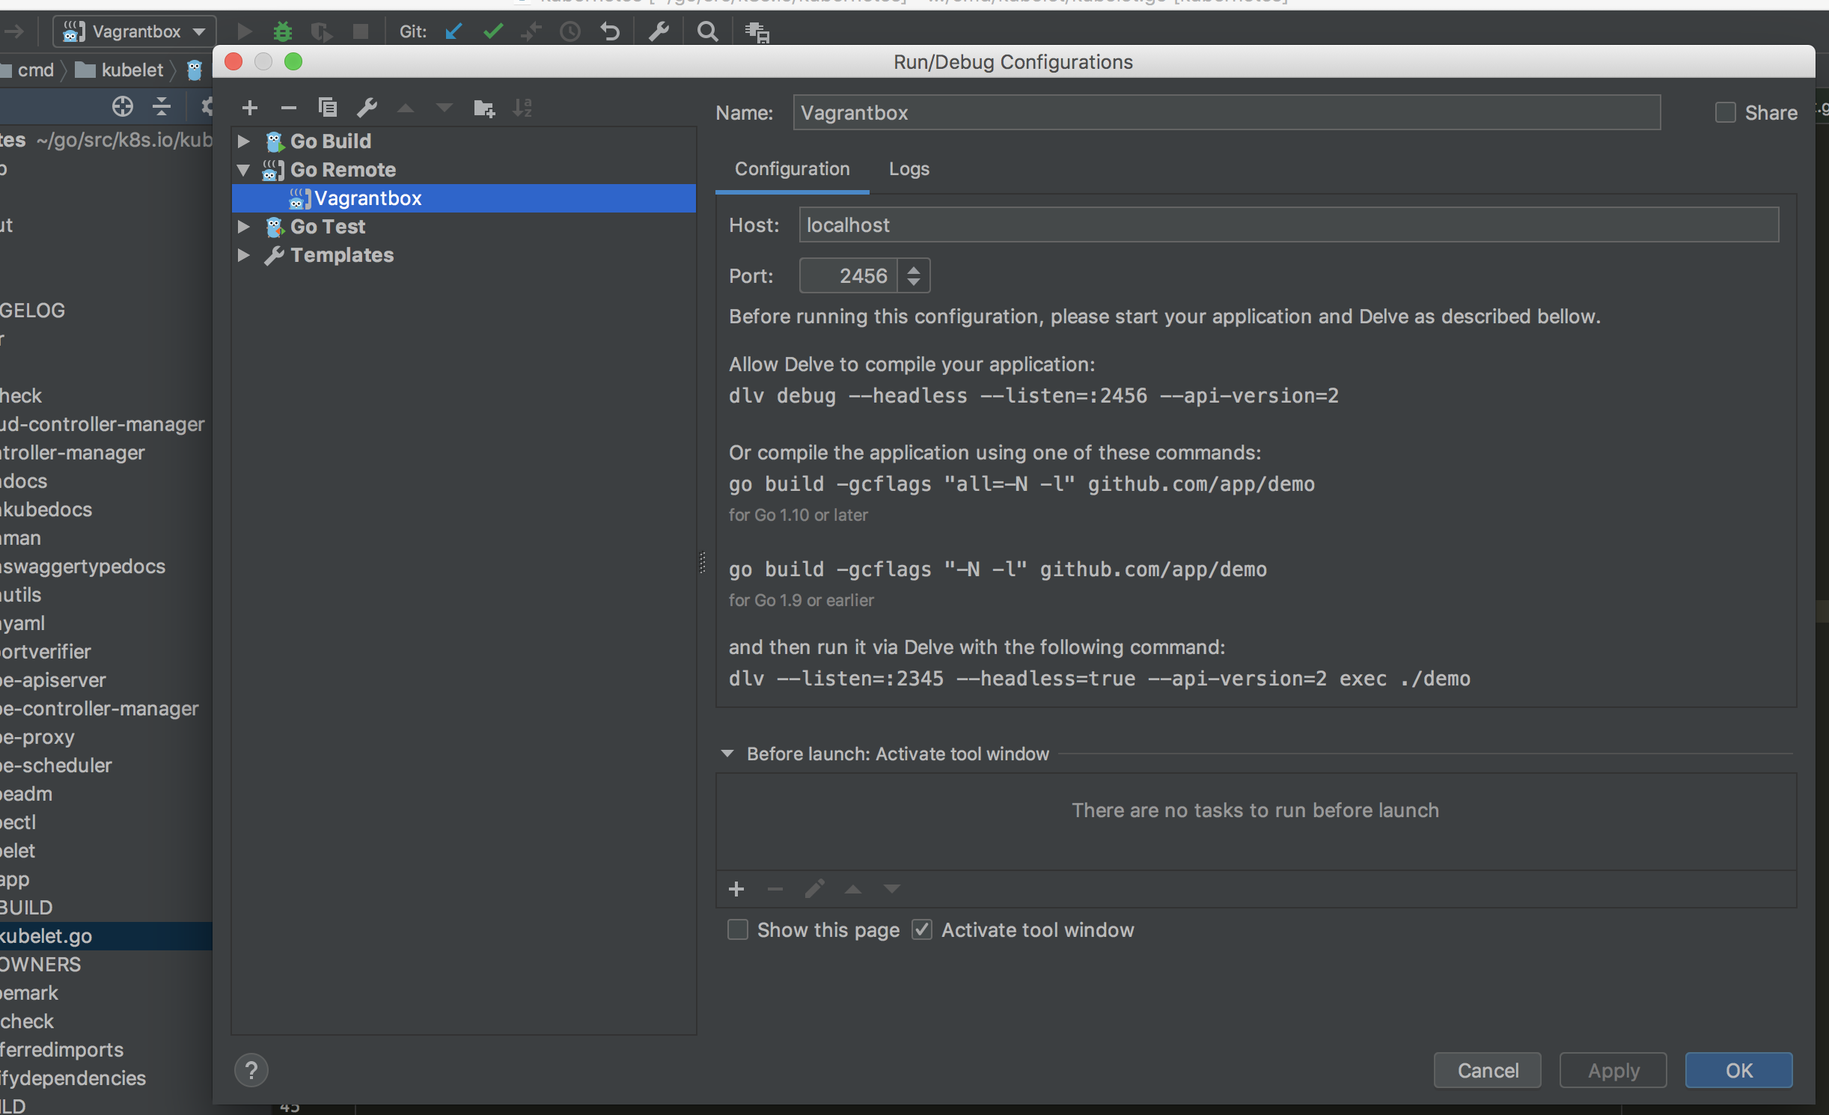Uncheck Activate tool window
The image size is (1829, 1115).
[x=922, y=929]
